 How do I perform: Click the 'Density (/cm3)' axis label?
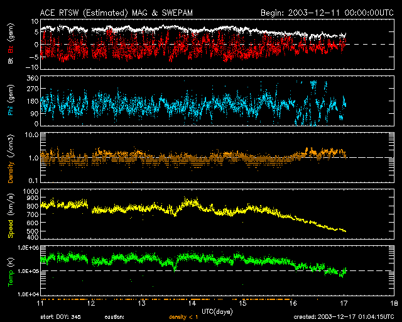(x=11, y=159)
